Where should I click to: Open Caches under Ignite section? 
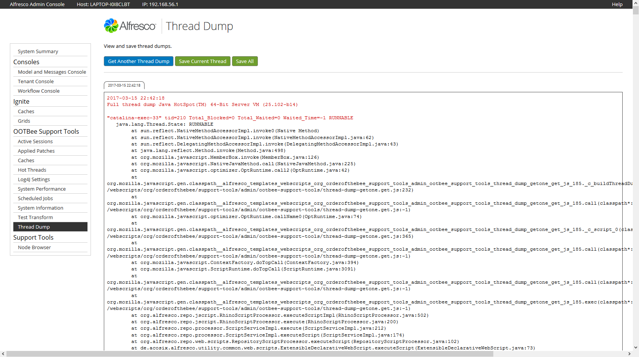[x=50, y=111]
